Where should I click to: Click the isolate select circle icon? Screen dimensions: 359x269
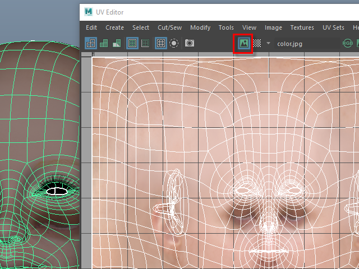(174, 43)
